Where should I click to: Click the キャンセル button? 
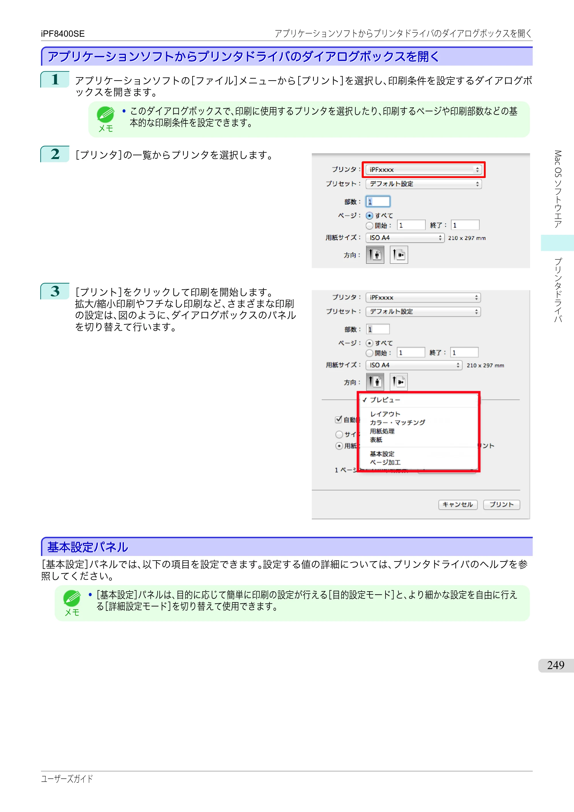pos(458,505)
